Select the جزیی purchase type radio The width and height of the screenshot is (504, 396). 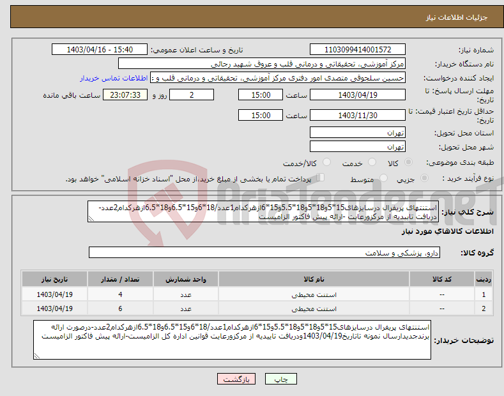pyautogui.click(x=424, y=178)
